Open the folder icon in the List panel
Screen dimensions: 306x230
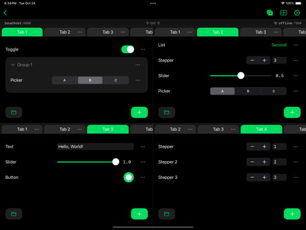pyautogui.click(x=166, y=112)
